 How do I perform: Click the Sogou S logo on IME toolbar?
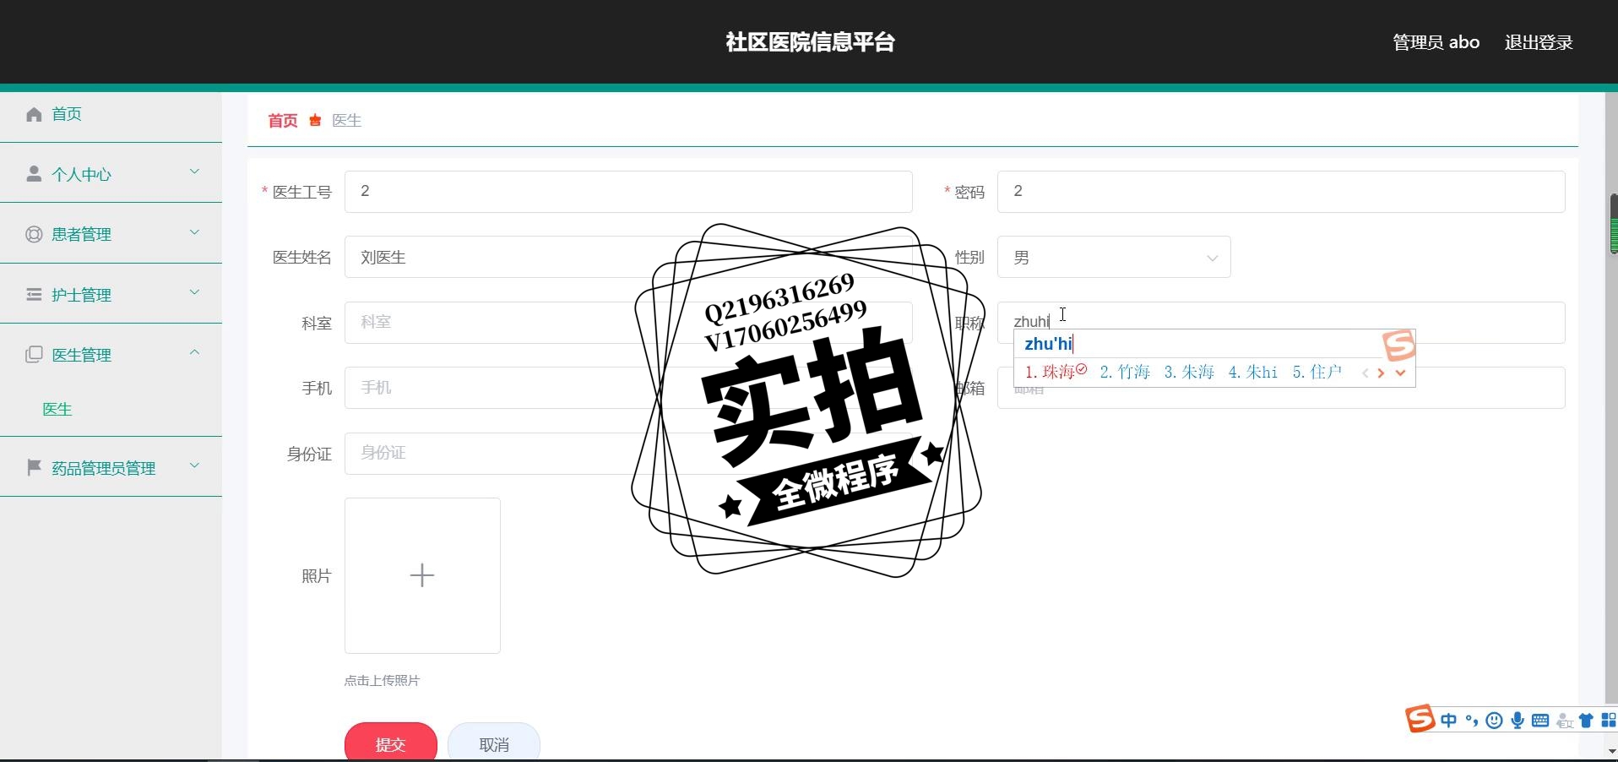point(1420,719)
